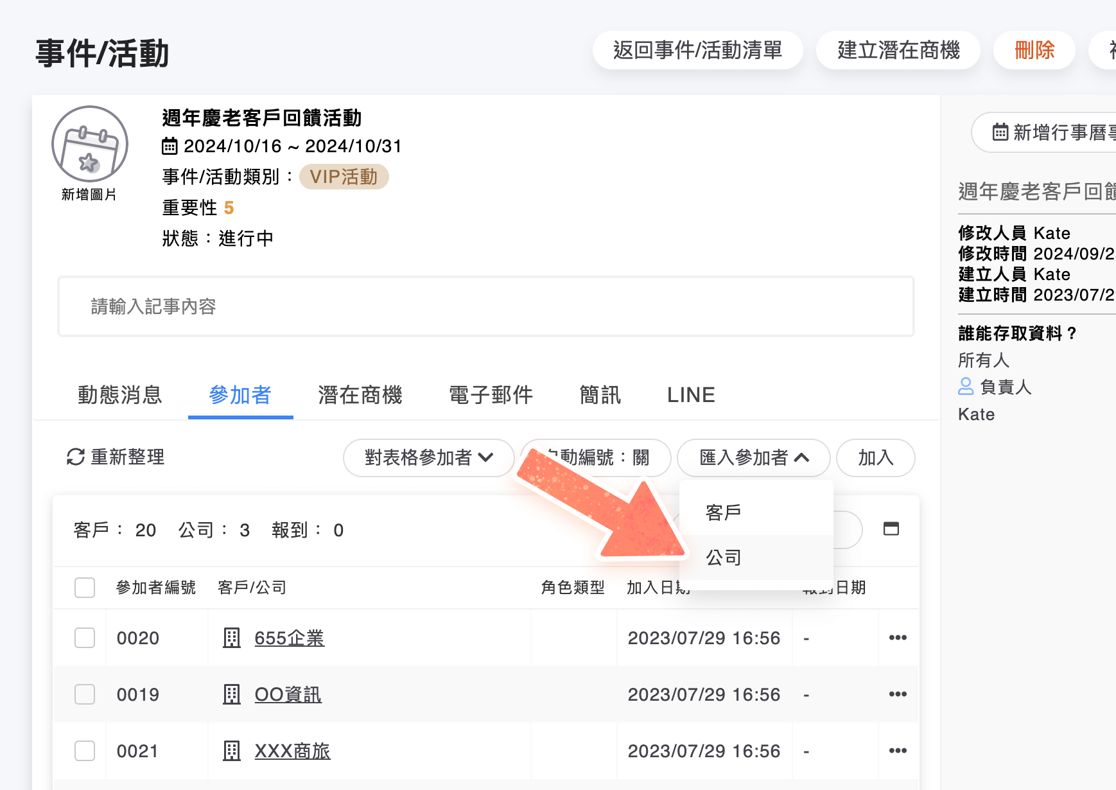Click the 重新整理 refresh icon

(74, 457)
